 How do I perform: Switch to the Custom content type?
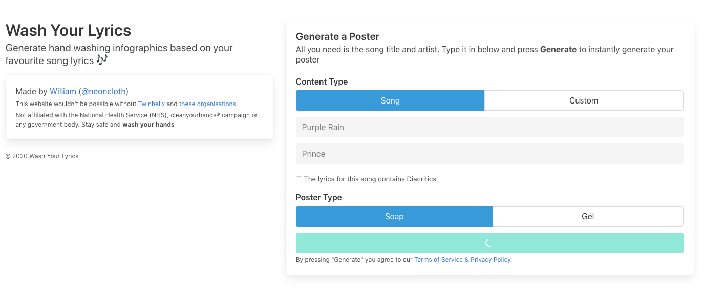click(584, 100)
